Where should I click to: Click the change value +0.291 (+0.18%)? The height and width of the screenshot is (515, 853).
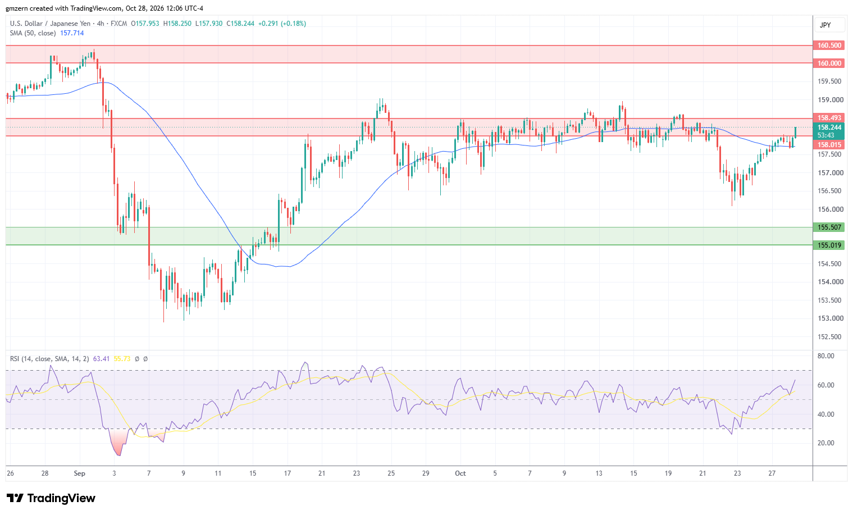point(282,24)
